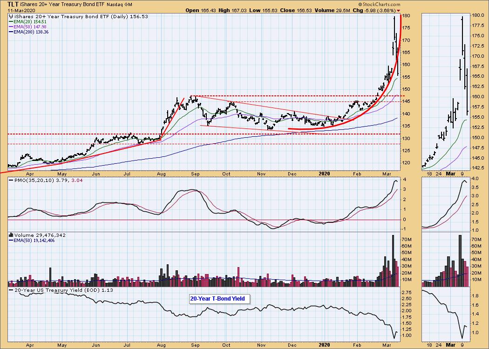Click the EMA(200) 138.36 legend entry
This screenshot has width=489, height=349.
[x=29, y=32]
